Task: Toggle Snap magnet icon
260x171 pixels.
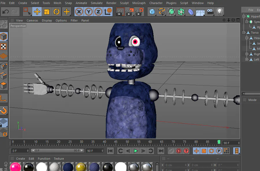Action: coord(4,110)
